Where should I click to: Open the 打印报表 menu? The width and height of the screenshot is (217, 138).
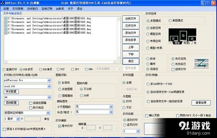pos(18,9)
